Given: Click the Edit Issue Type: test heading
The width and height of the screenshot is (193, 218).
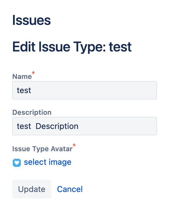Looking at the screenshot, I should [x=72, y=47].
